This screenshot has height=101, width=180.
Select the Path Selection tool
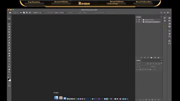pyautogui.click(x=9, y=64)
